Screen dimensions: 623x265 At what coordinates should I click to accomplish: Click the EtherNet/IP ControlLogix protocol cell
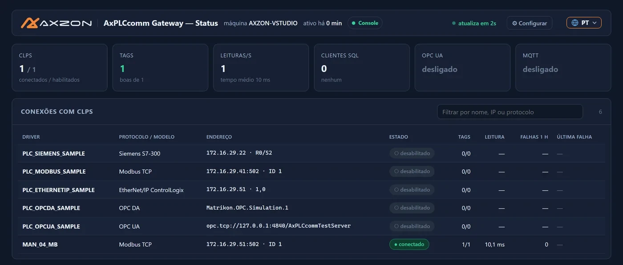pyautogui.click(x=151, y=190)
